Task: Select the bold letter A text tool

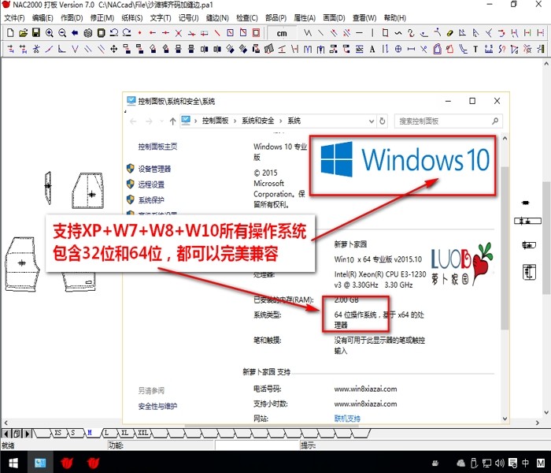Action: tap(372, 49)
